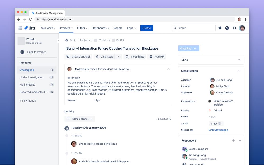Screen dimensions: 264x165
Task: Collapse the incident description card
Action: click(x=168, y=69)
